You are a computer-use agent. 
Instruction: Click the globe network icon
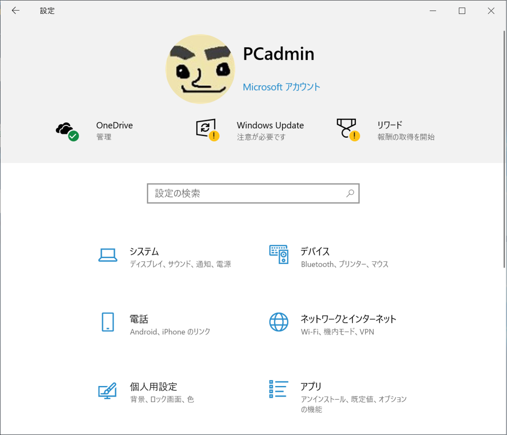click(x=279, y=322)
